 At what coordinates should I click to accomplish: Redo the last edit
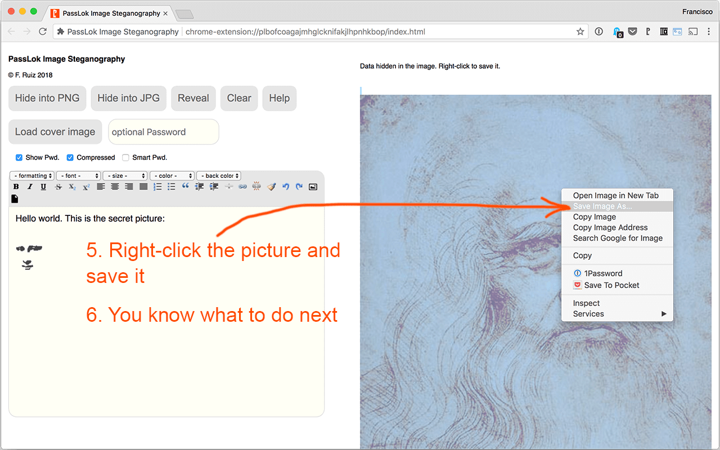[299, 187]
